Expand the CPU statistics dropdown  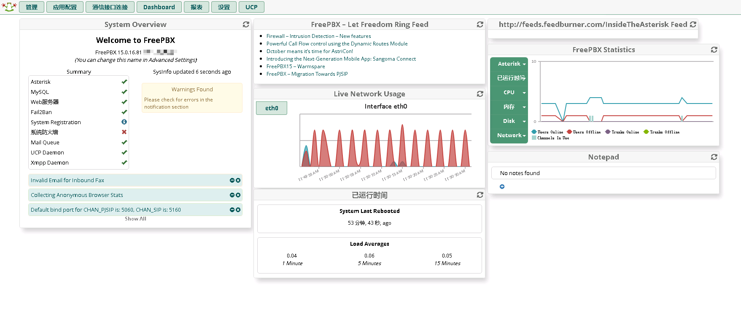(509, 93)
